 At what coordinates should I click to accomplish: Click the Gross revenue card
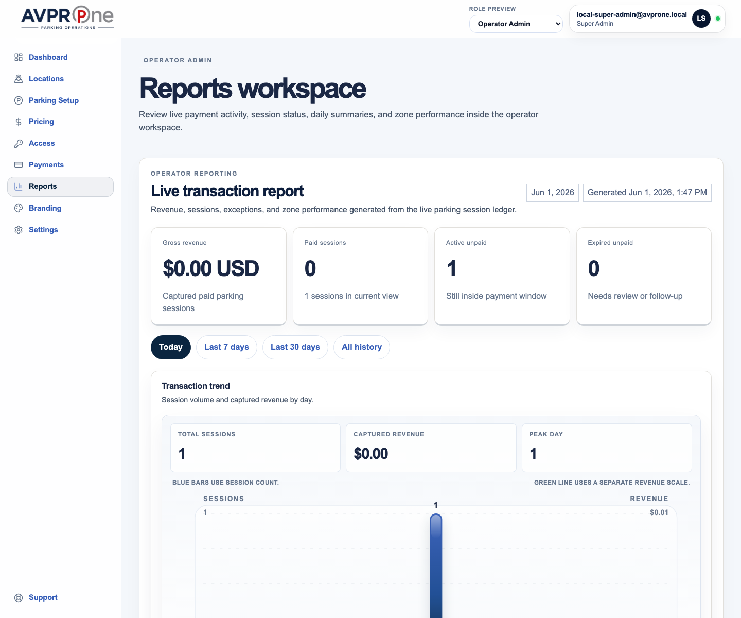(219, 276)
